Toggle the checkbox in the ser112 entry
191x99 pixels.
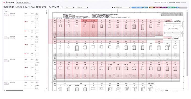[x=36, y=64]
